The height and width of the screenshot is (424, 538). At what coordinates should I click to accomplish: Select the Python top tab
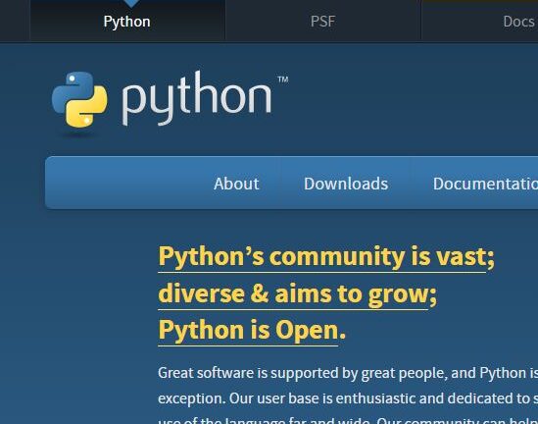pos(127,22)
